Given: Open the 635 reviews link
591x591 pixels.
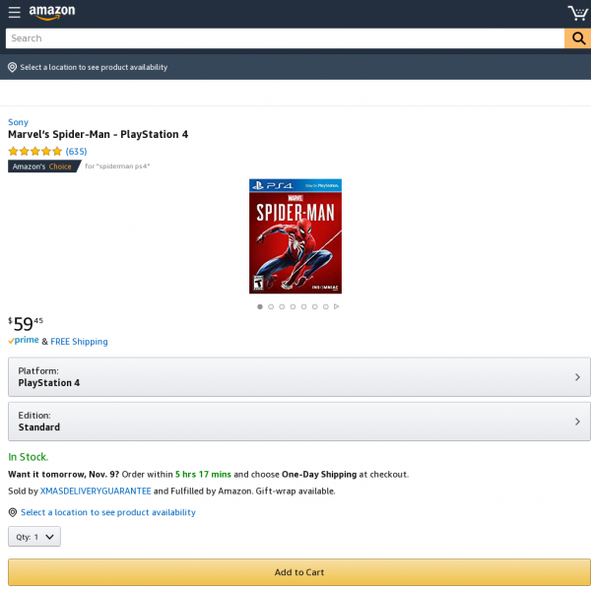Looking at the screenshot, I should (76, 152).
